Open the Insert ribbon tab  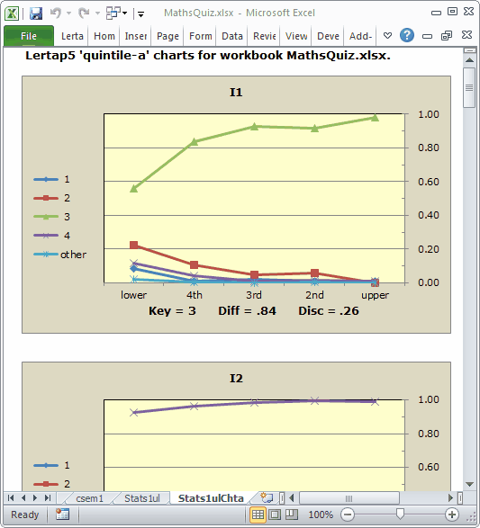[135, 36]
